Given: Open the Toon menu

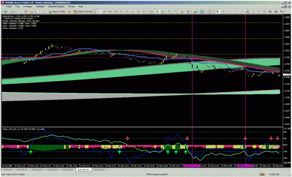Looking at the screenshot, I should tap(18, 7).
